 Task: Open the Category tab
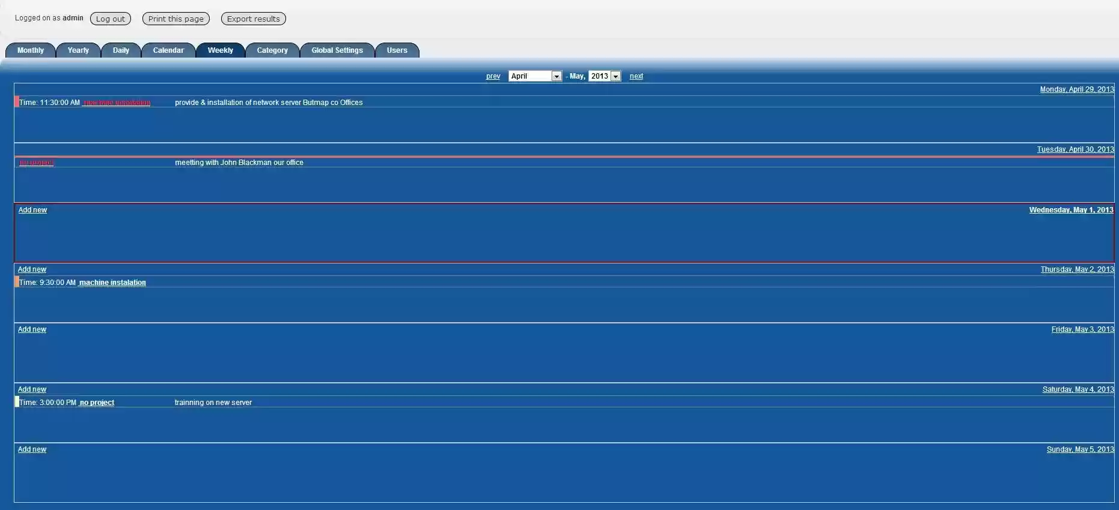pyautogui.click(x=272, y=50)
